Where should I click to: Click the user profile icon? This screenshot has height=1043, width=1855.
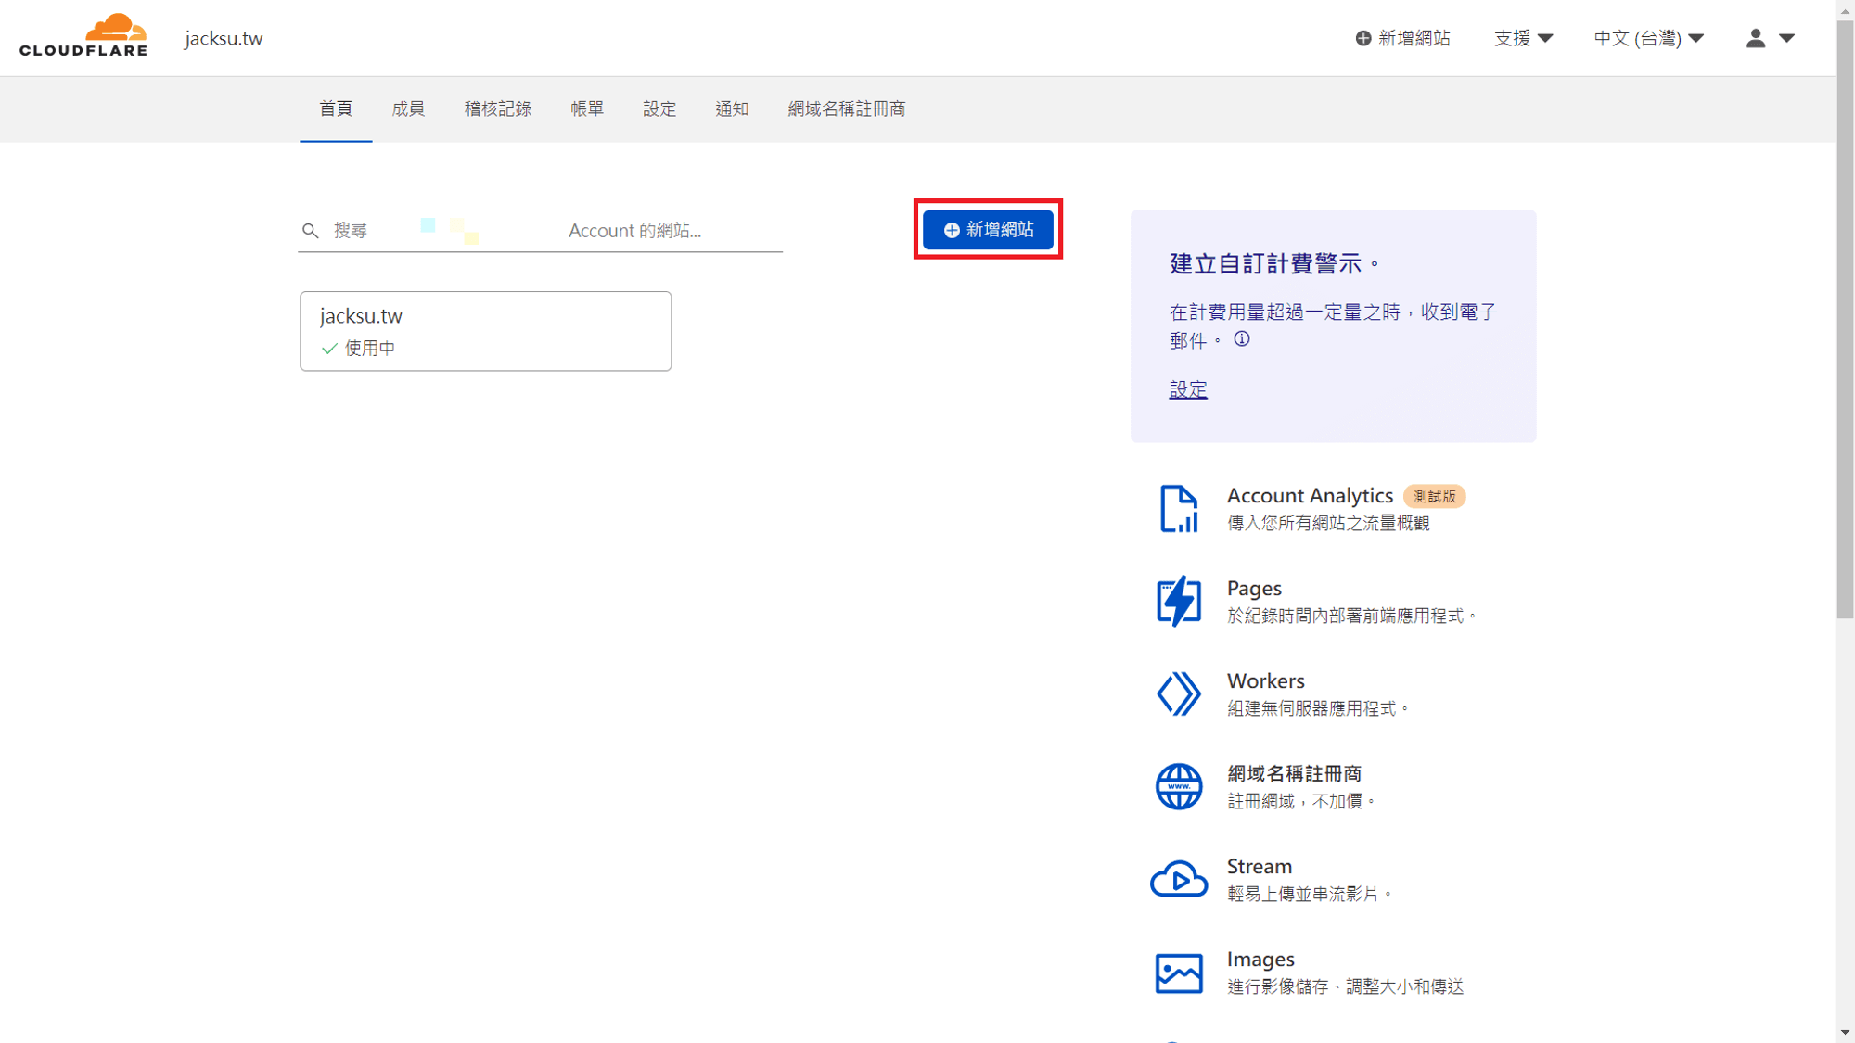coord(1755,38)
